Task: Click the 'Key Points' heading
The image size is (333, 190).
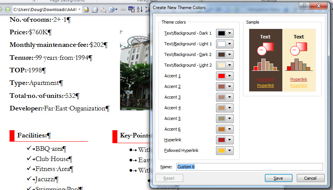Action: click(x=135, y=135)
